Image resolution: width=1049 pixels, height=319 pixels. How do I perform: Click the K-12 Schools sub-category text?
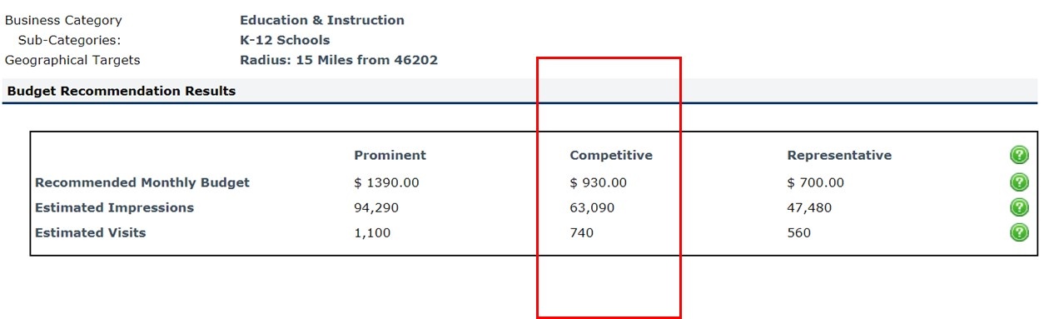(x=285, y=40)
